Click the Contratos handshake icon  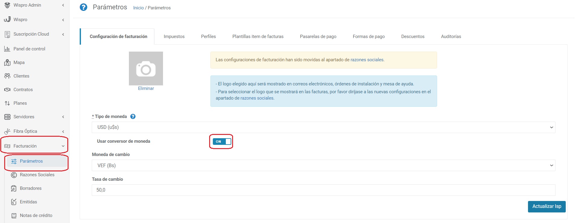pos(7,90)
